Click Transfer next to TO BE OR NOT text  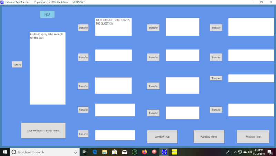coord(83,28)
